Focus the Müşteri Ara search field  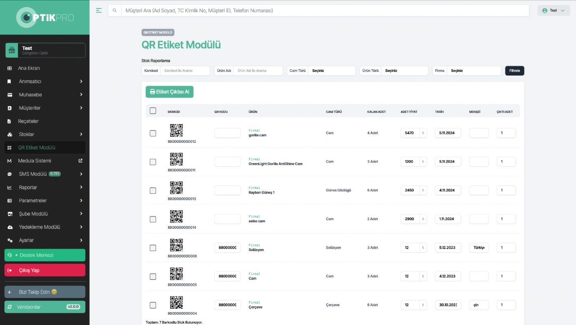[325, 11]
